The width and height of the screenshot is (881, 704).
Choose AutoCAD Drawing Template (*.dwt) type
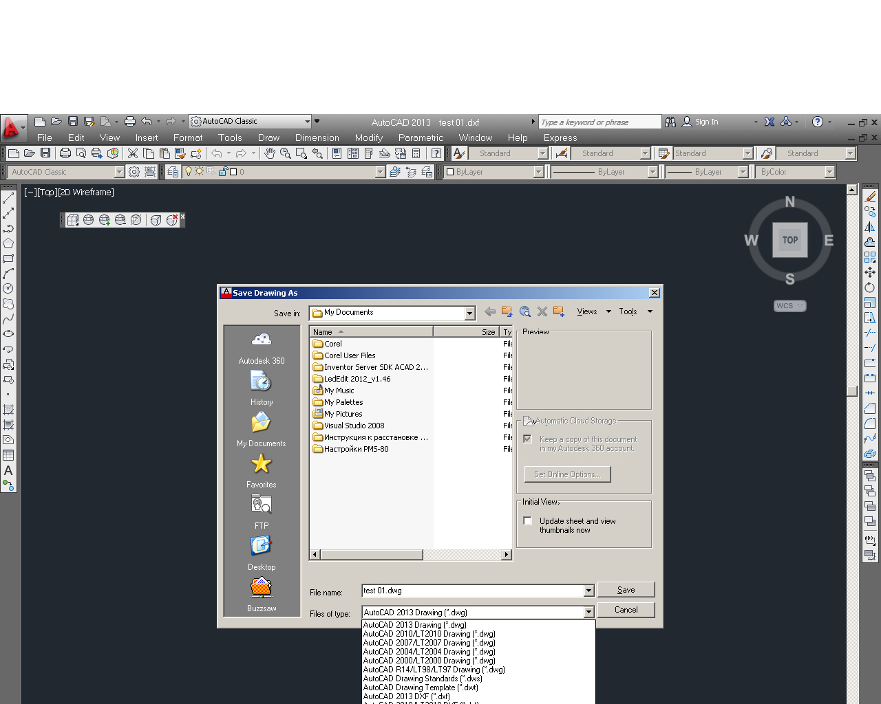point(421,687)
